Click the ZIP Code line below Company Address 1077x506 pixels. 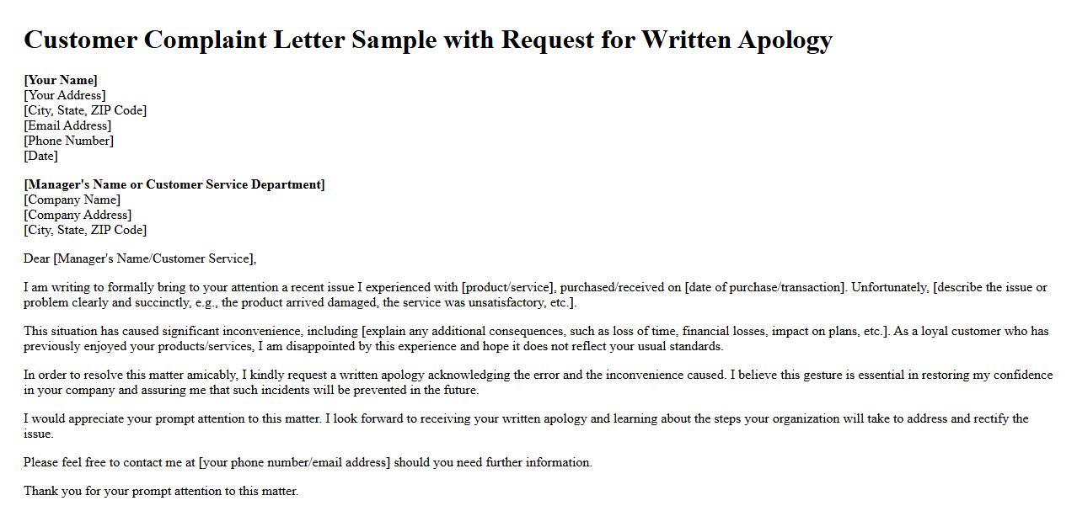(x=85, y=231)
